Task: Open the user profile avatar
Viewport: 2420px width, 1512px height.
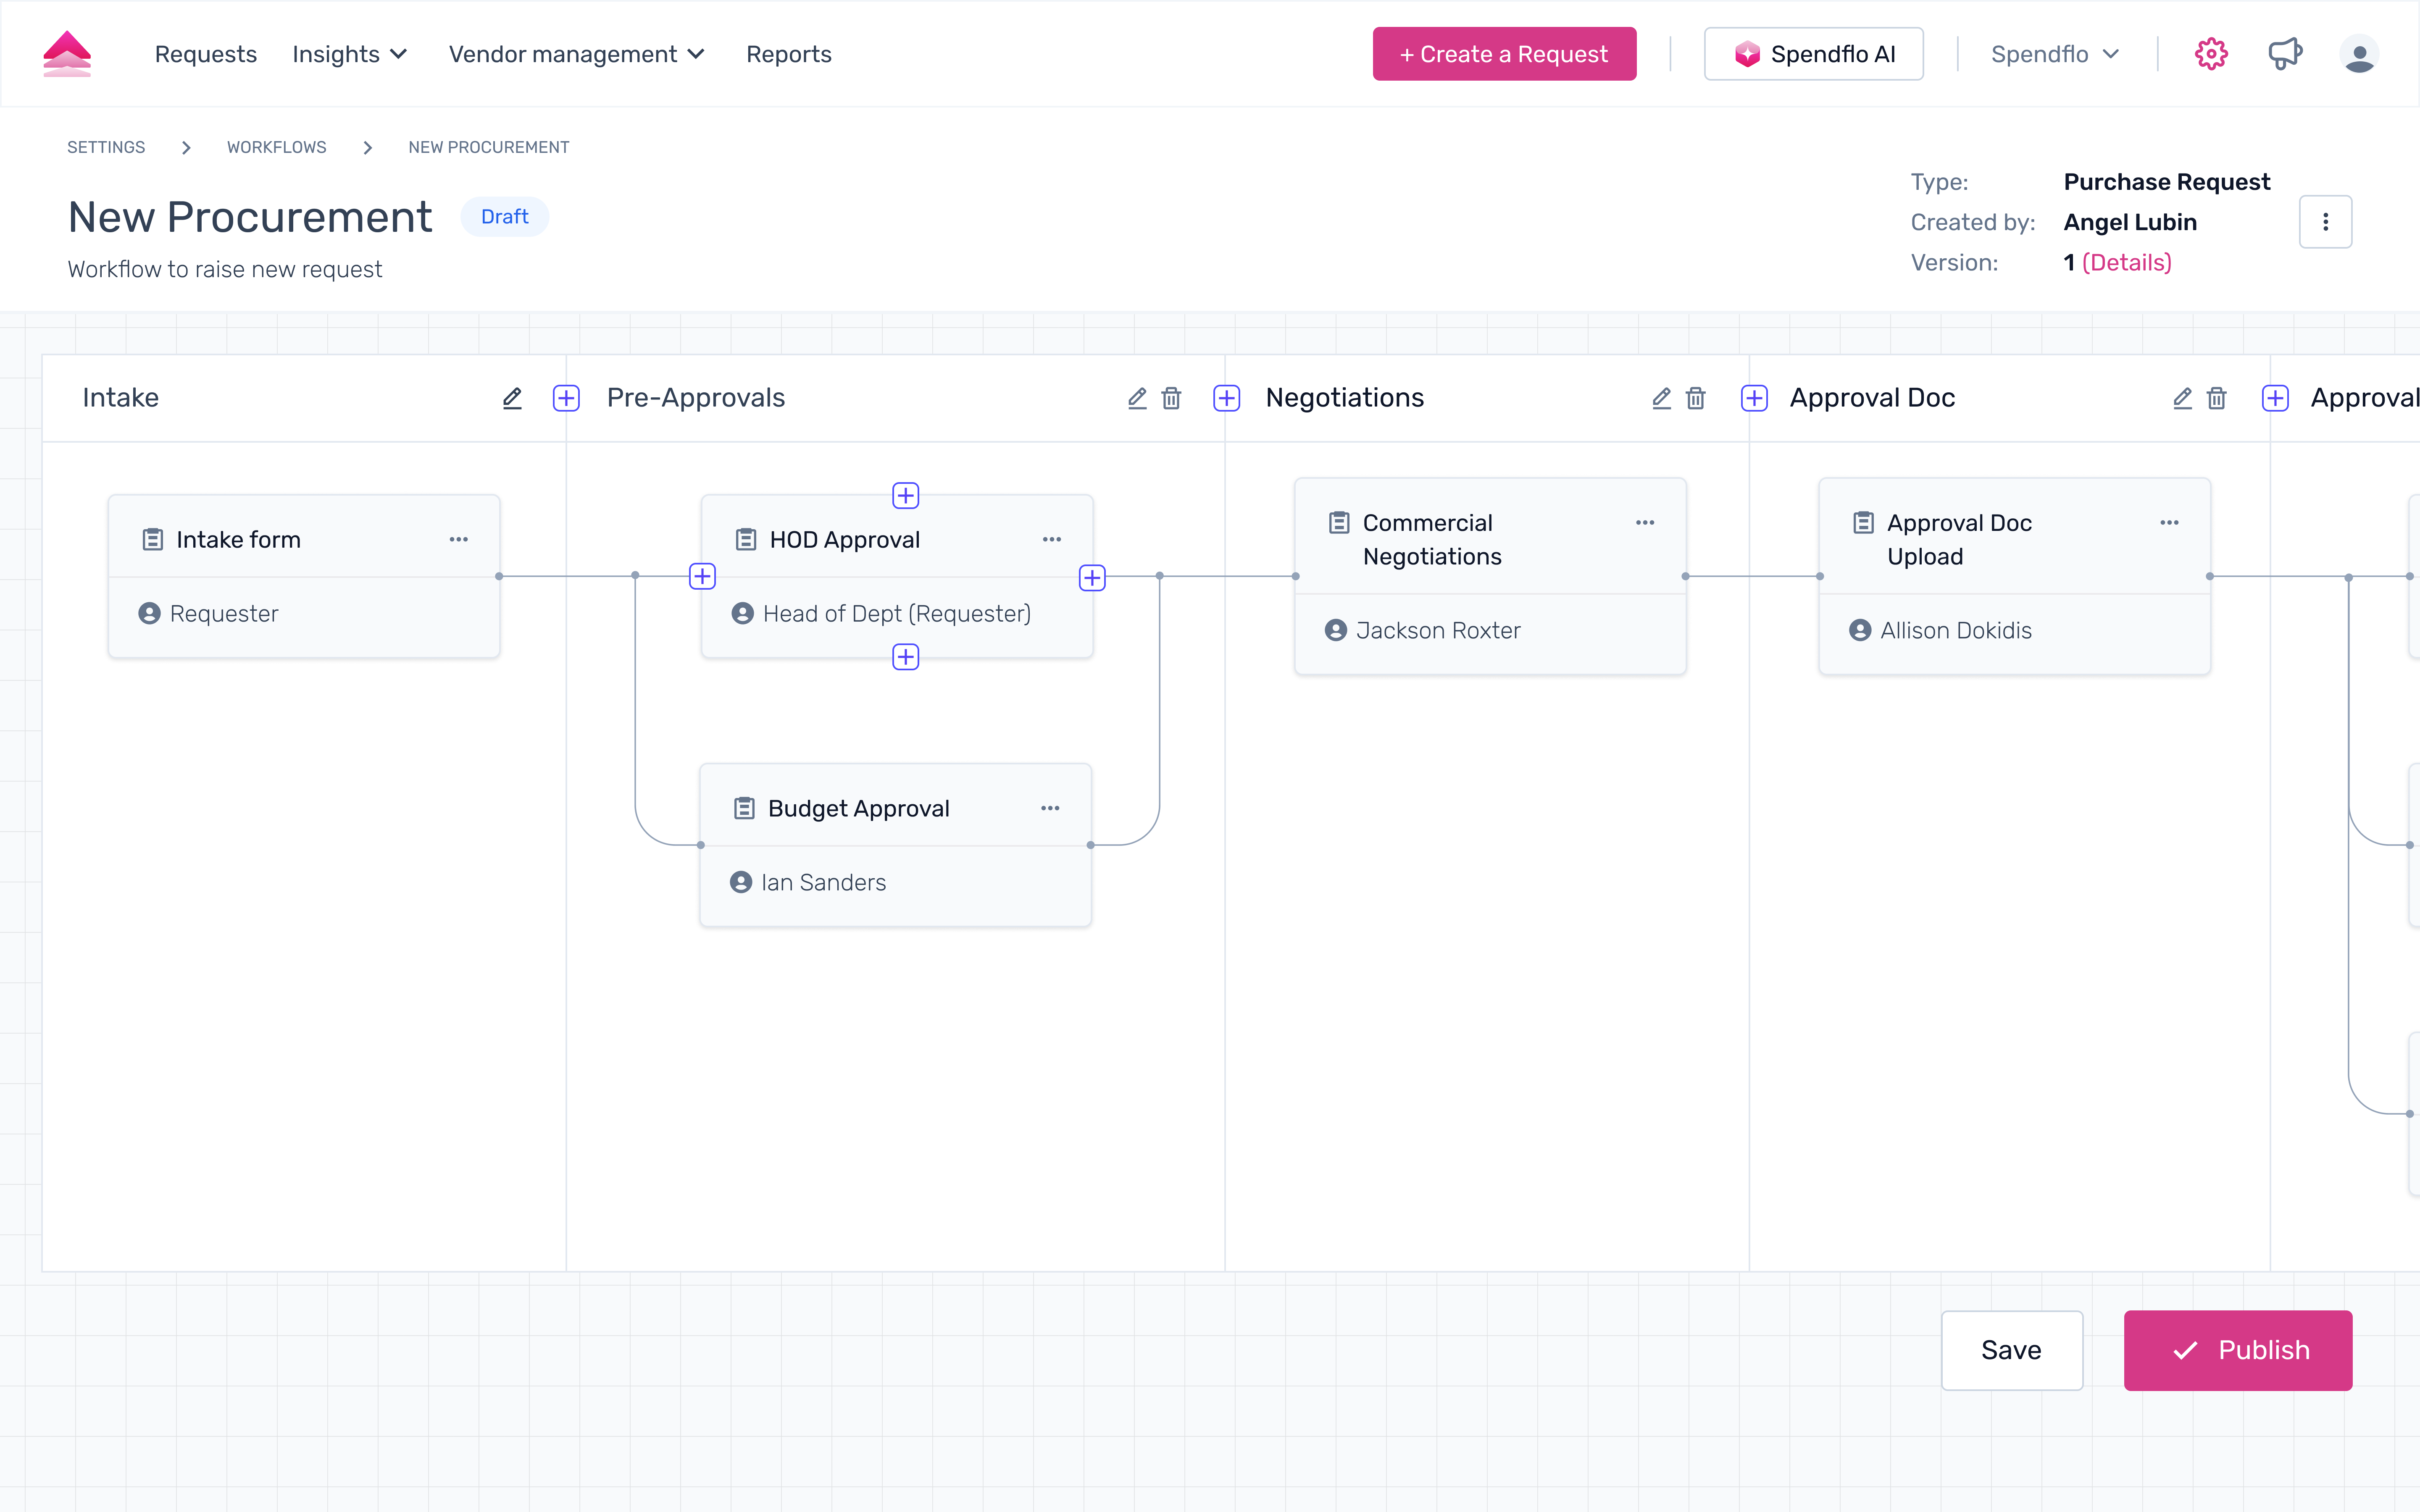Action: coord(2359,54)
